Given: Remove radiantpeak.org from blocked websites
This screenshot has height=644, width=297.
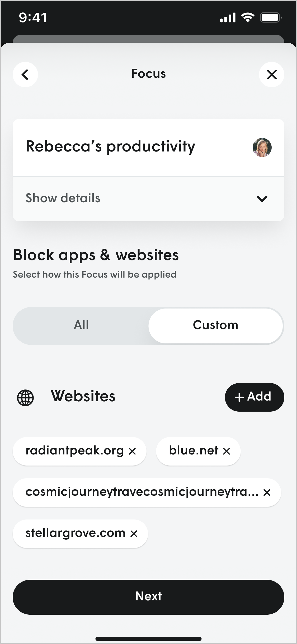Looking at the screenshot, I should [132, 451].
